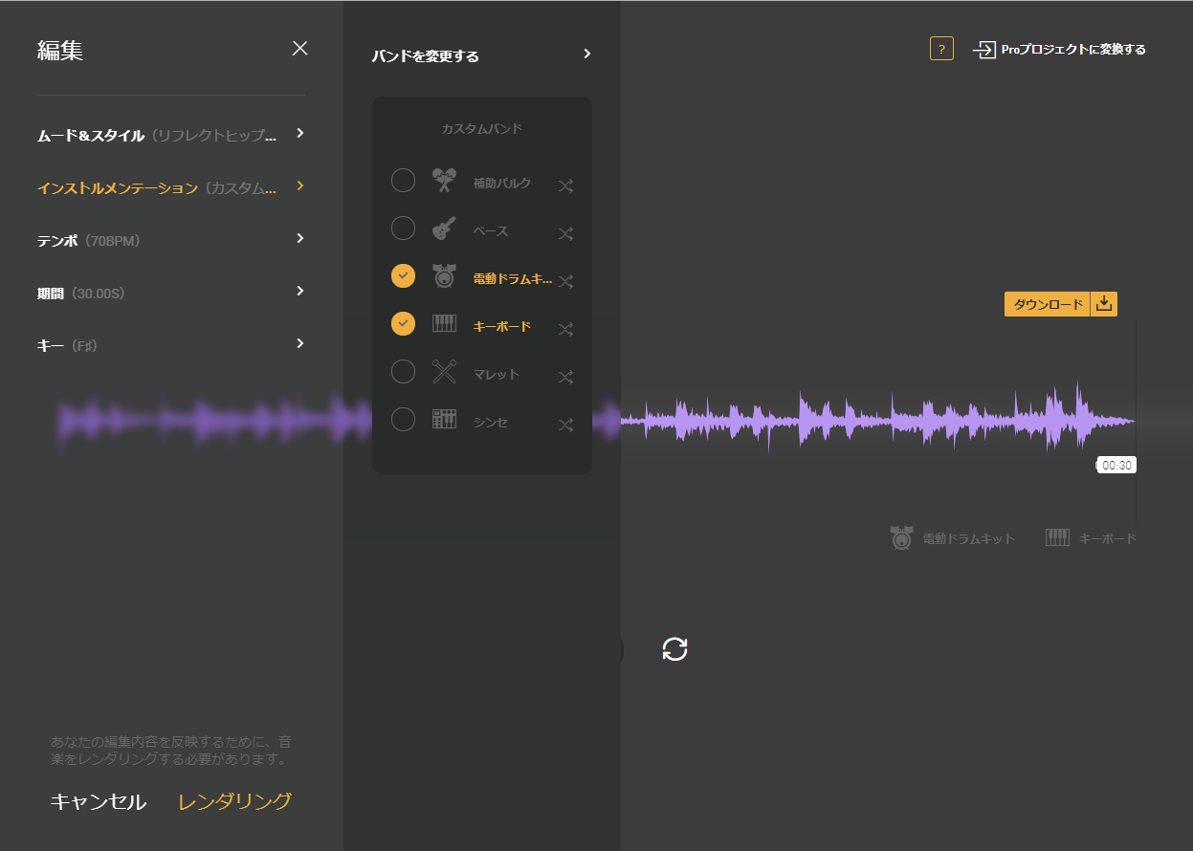Uncheck the キーボード instrument
1193x851 pixels.
click(404, 324)
